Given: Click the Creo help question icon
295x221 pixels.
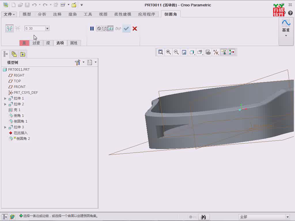Looking at the screenshot, I should [x=290, y=13].
